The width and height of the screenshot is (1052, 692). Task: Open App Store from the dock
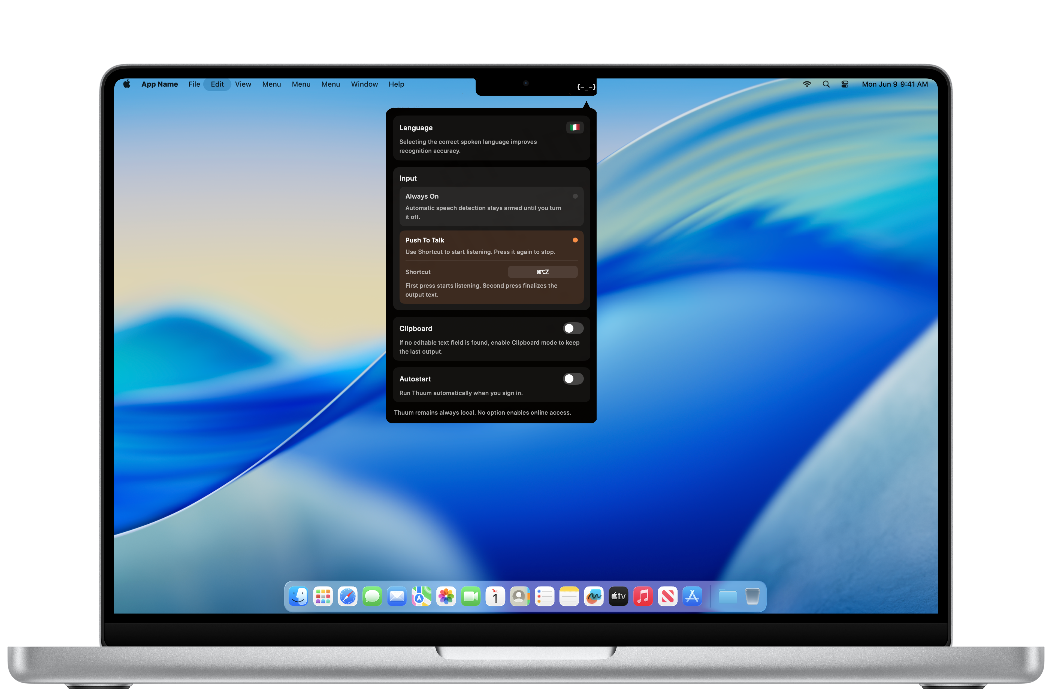coord(692,597)
